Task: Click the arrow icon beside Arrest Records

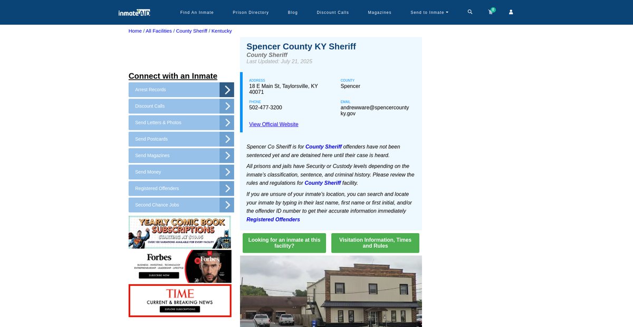Action: 227,90
